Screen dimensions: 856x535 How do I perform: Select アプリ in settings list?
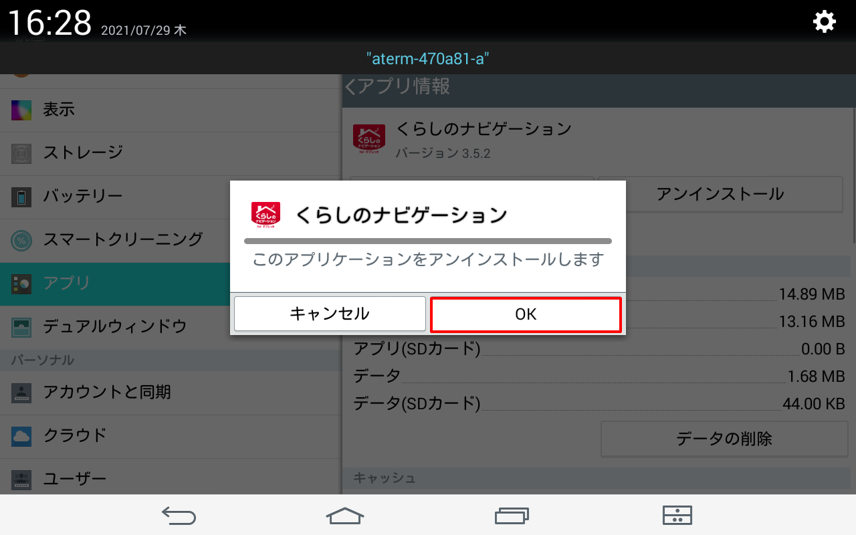point(171,284)
